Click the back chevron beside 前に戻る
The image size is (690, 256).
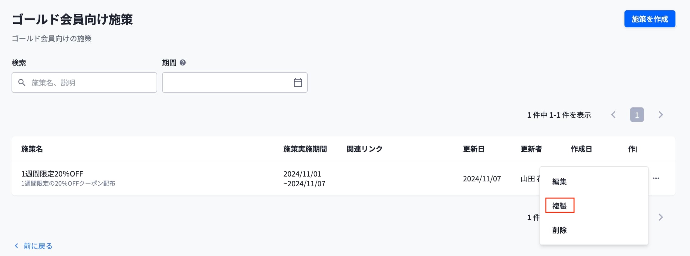[16, 246]
